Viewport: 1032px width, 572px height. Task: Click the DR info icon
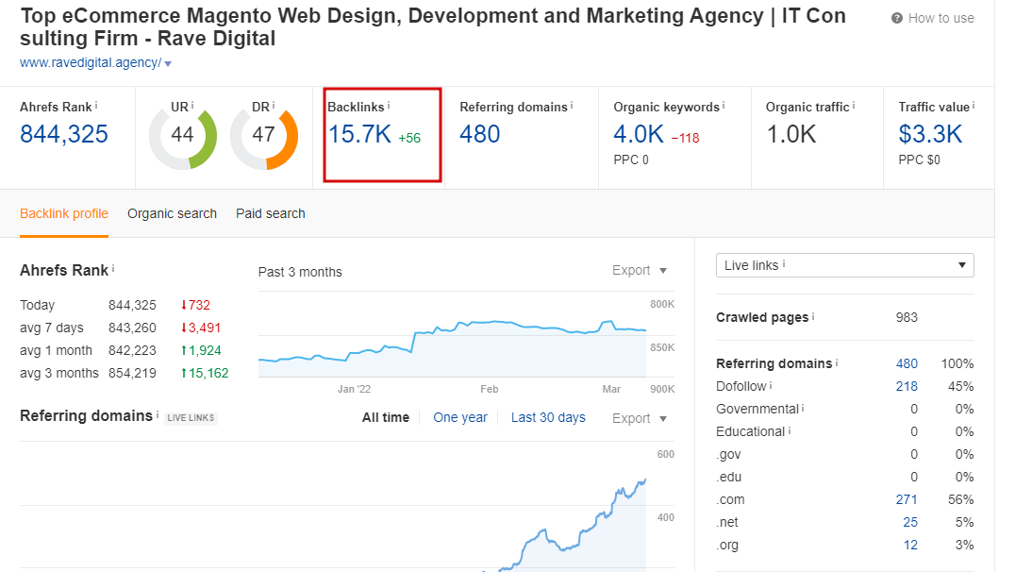coord(275,105)
